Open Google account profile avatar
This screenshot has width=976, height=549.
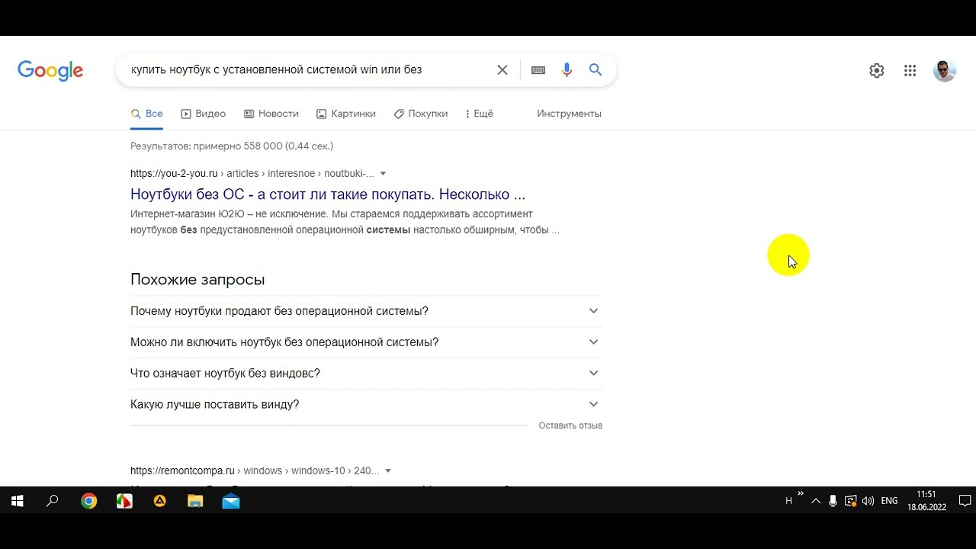(945, 71)
